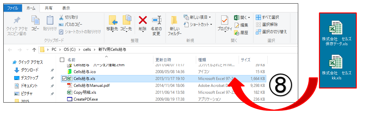
Task: Select the CreatePDF.exe file
Action: click(x=86, y=99)
